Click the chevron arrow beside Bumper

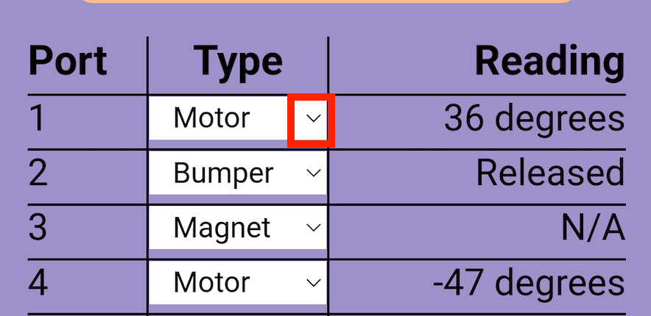pos(314,173)
